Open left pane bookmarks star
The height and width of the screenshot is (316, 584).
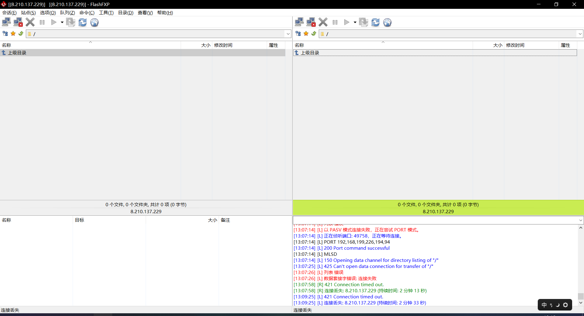(x=13, y=33)
